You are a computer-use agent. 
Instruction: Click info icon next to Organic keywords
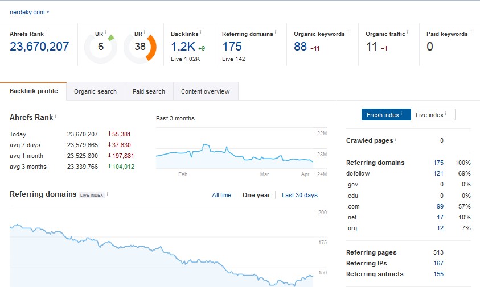pyautogui.click(x=347, y=32)
